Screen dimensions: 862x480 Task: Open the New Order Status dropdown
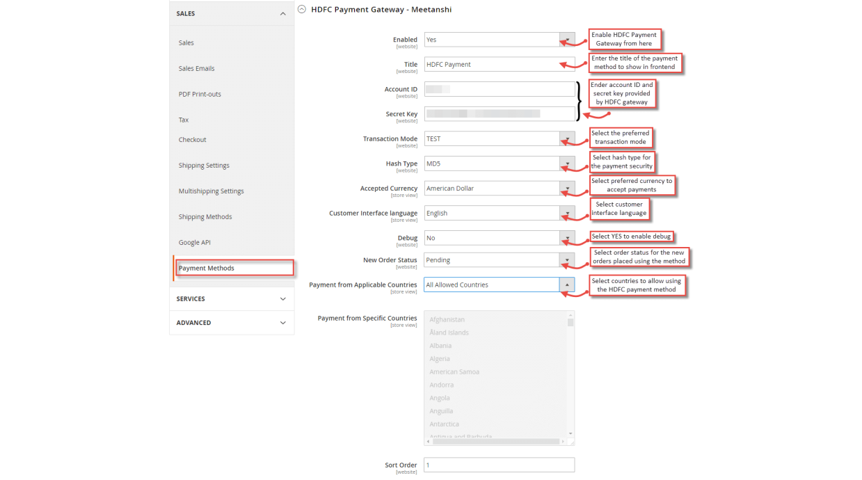pyautogui.click(x=500, y=260)
